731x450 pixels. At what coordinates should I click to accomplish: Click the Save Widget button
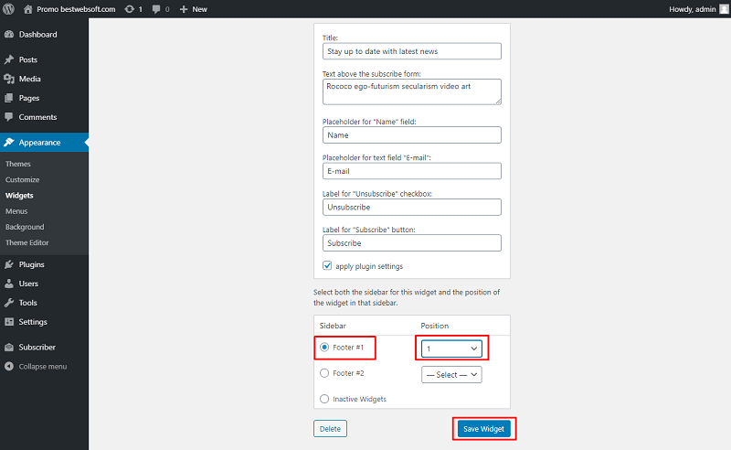[x=484, y=429]
